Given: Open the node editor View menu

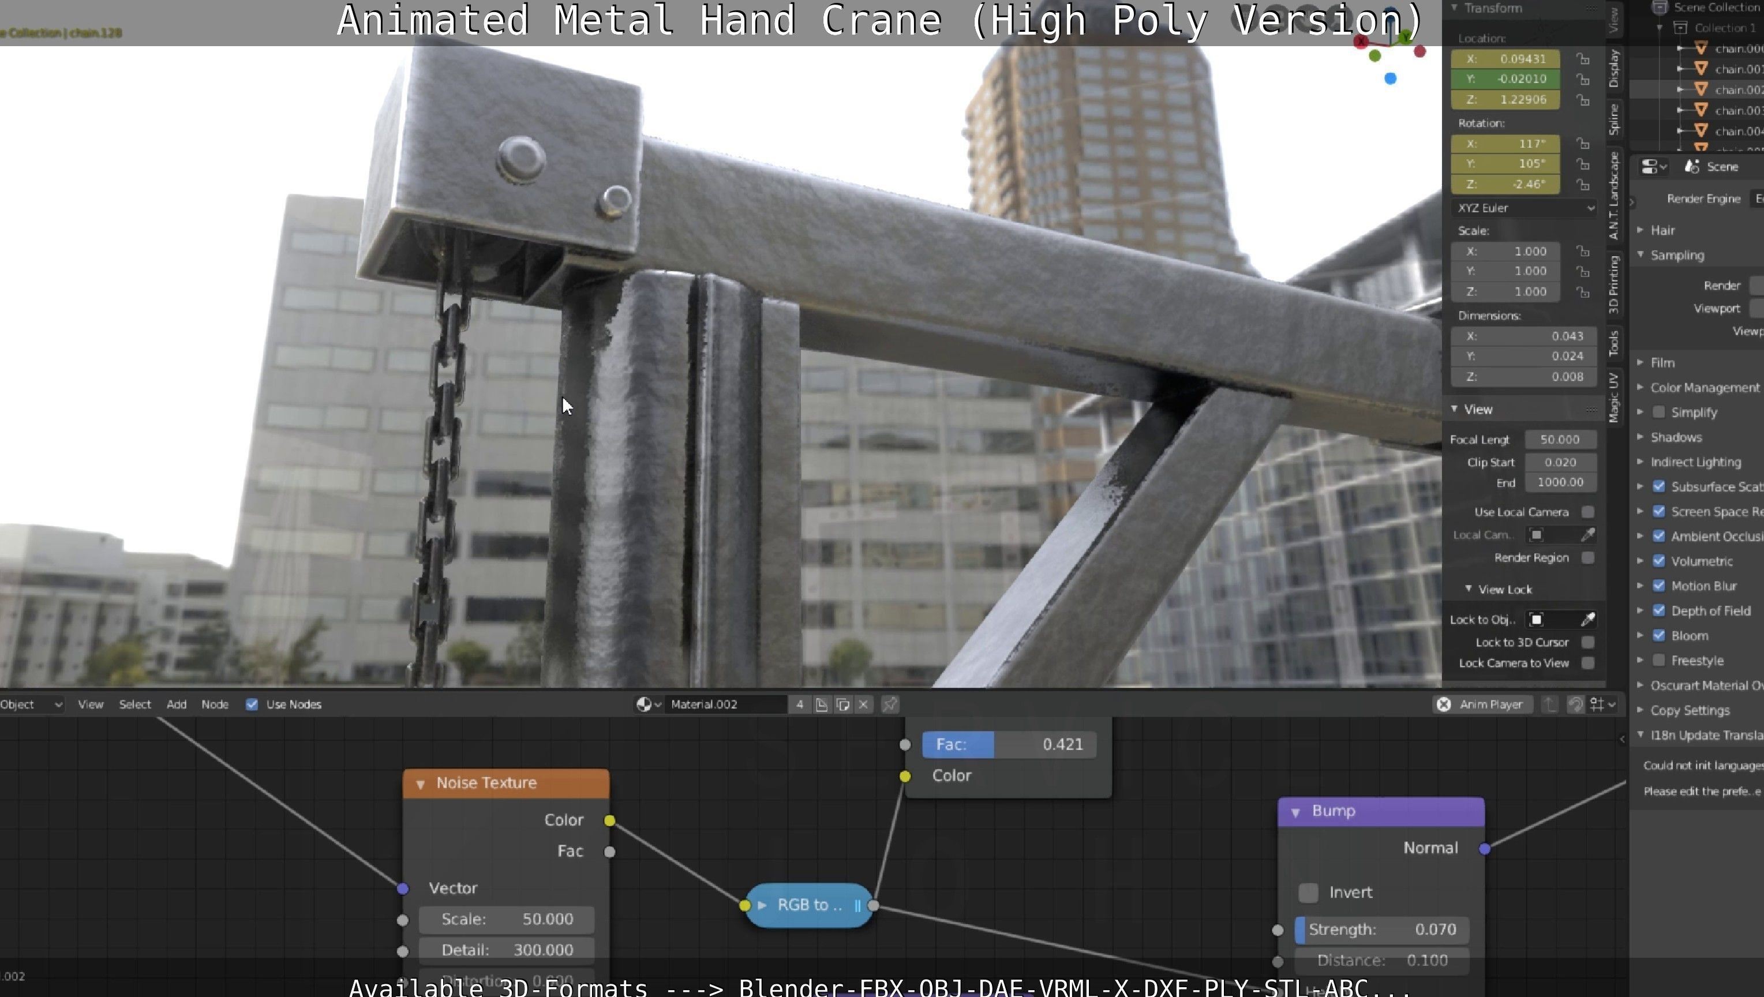Looking at the screenshot, I should point(91,704).
